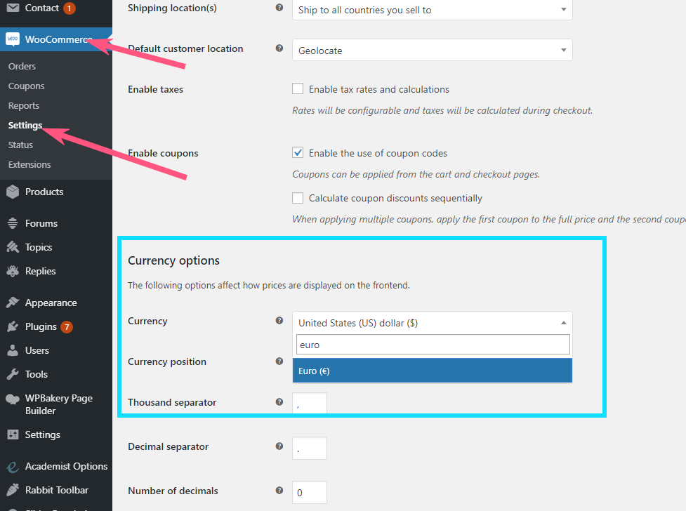Open the Default customer location Geolocate dropdown
686x511 pixels.
(x=433, y=51)
